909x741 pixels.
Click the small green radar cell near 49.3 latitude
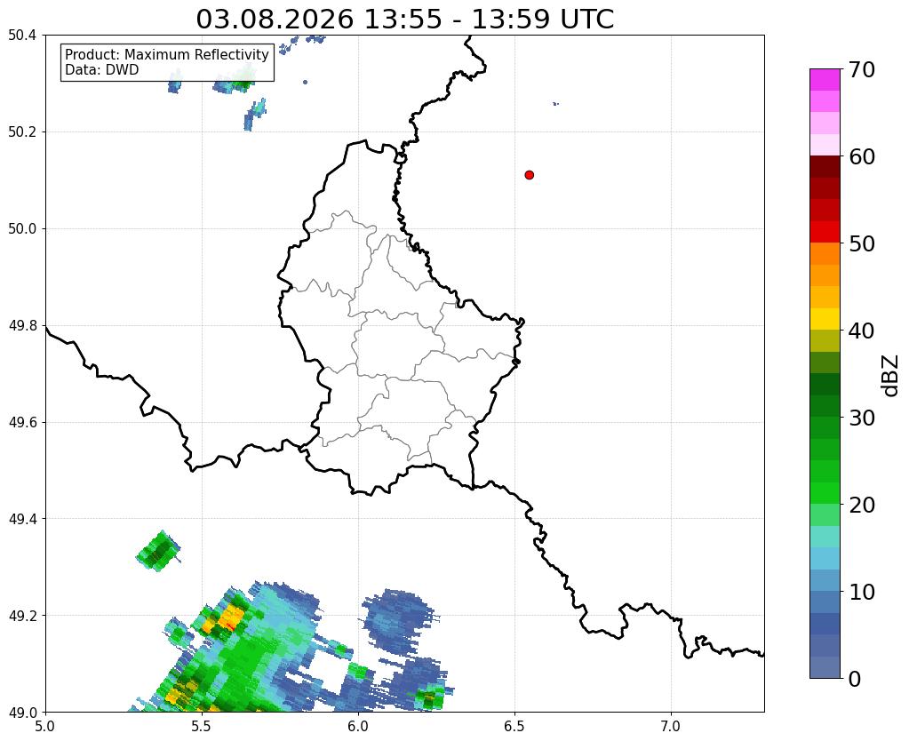[158, 551]
